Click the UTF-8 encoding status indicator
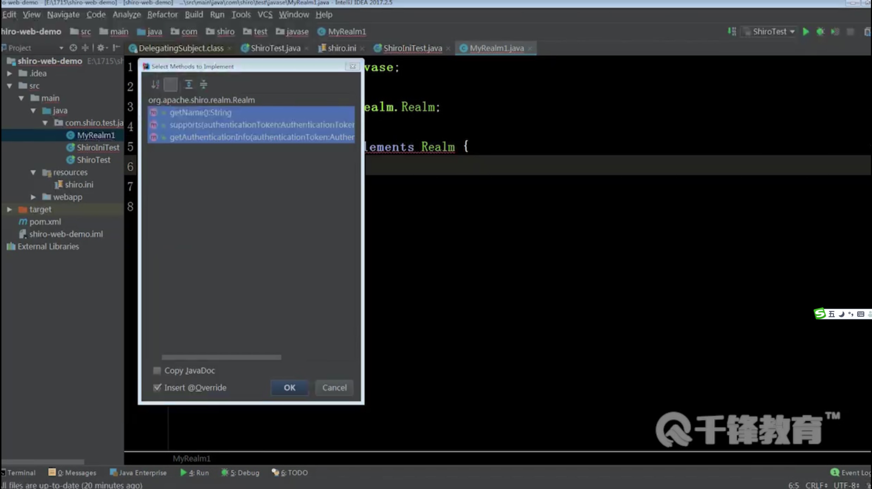Viewport: 872px width, 489px height. coord(847,485)
